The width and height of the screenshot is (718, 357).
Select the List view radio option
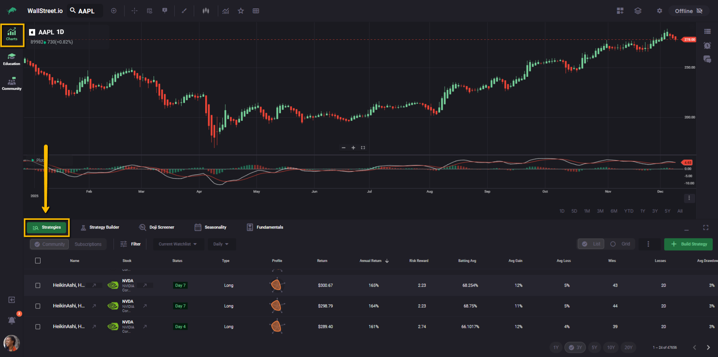coord(591,244)
